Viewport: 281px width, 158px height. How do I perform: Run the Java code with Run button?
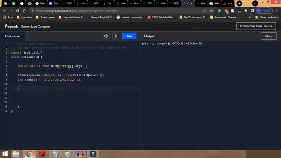(x=129, y=36)
